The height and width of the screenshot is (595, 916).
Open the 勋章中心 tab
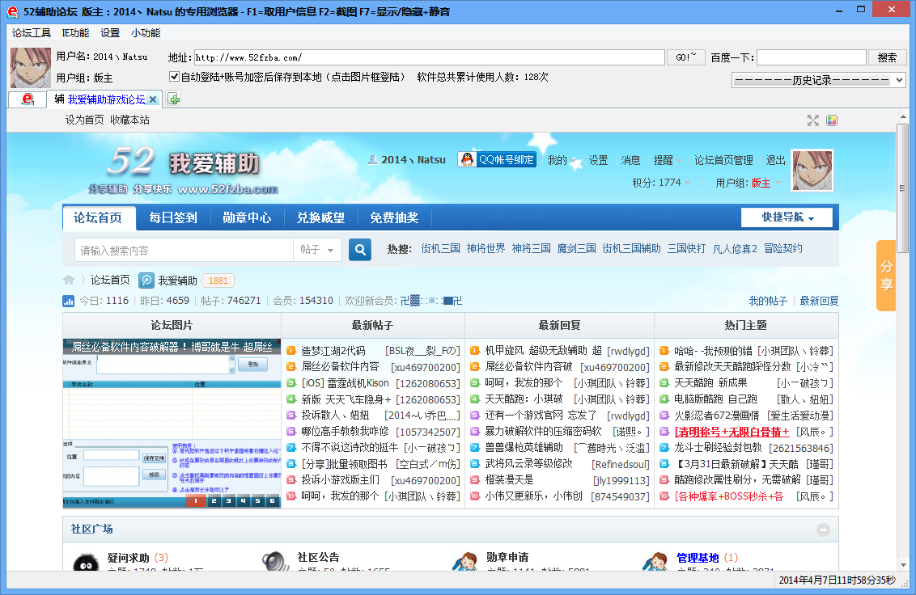[247, 217]
